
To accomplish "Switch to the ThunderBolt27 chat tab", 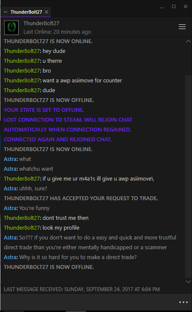I will (26, 12).
